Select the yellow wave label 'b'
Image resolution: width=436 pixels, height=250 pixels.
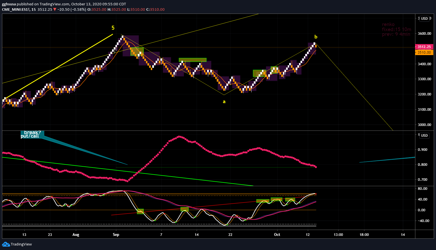[x=316, y=37]
